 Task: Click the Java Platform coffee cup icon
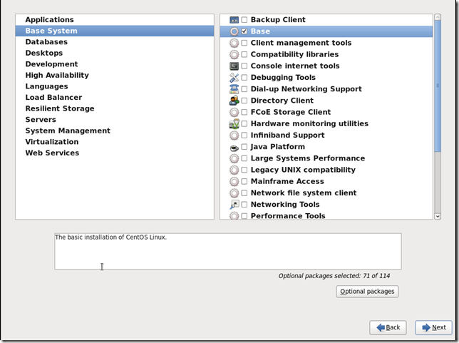pyautogui.click(x=234, y=148)
